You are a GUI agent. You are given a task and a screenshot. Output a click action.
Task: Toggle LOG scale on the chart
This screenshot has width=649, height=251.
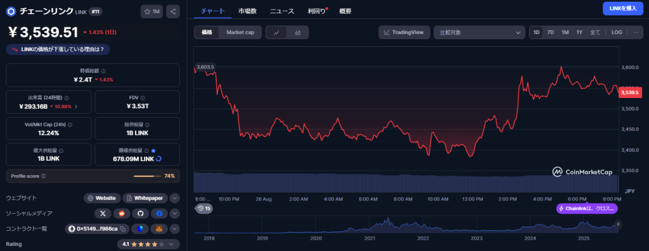tap(617, 32)
